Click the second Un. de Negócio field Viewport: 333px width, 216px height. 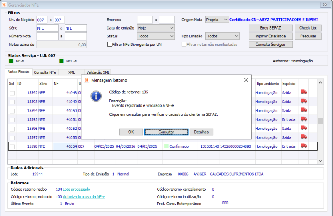(x=59, y=20)
